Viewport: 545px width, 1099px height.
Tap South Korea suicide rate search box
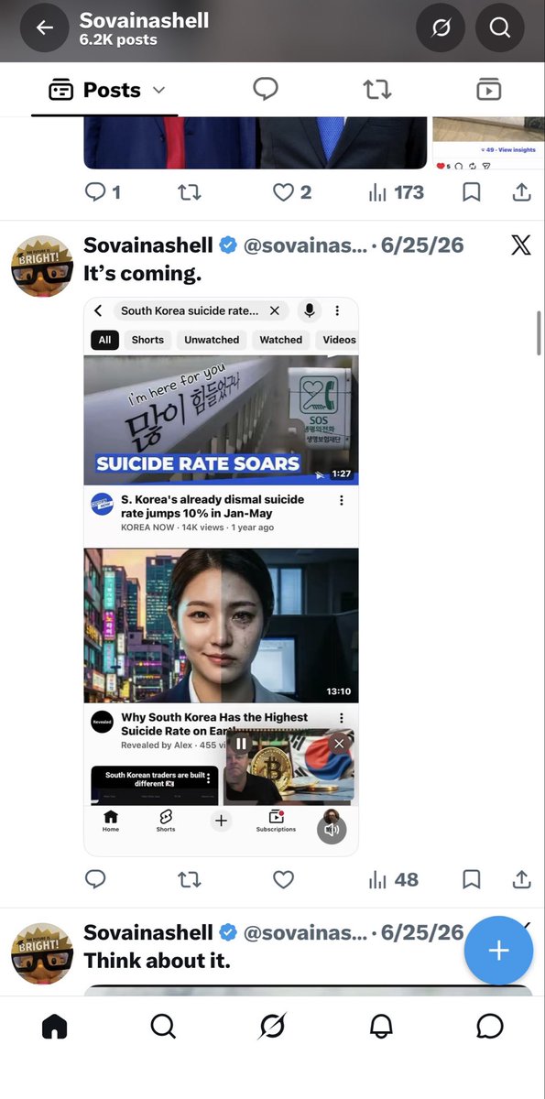pyautogui.click(x=201, y=310)
